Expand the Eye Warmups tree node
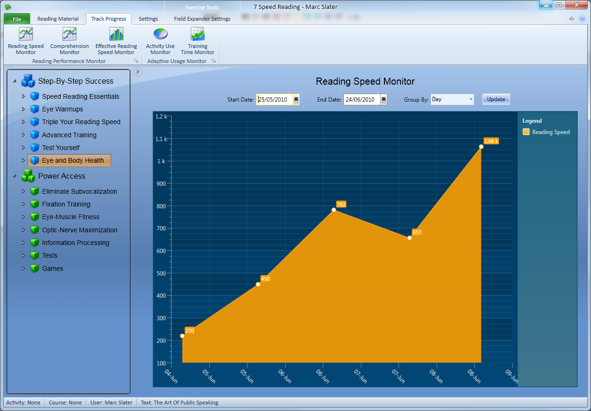The width and height of the screenshot is (591, 411). [x=23, y=109]
